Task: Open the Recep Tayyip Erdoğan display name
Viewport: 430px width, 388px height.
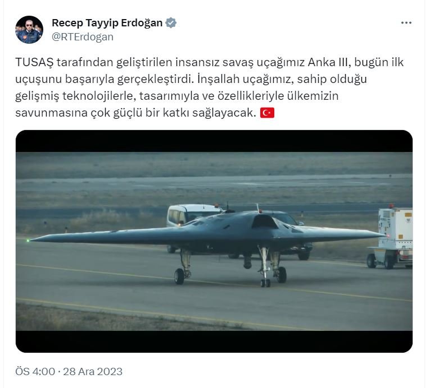Action: [x=107, y=23]
